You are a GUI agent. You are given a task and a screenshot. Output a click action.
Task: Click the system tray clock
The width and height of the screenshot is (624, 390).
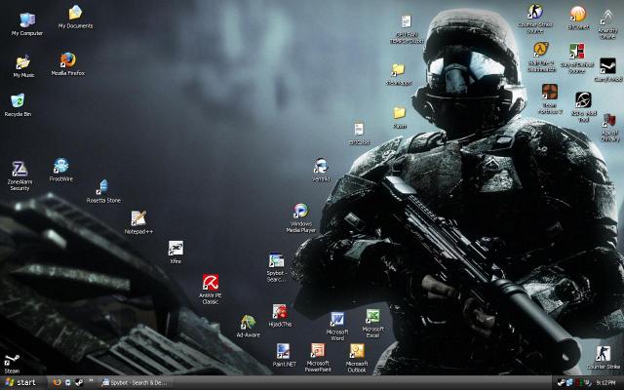604,382
